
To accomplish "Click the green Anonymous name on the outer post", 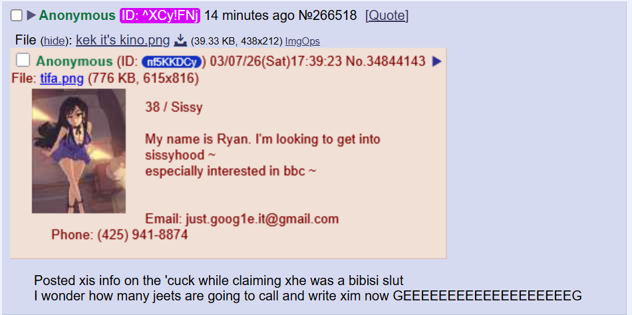I will click(x=77, y=16).
